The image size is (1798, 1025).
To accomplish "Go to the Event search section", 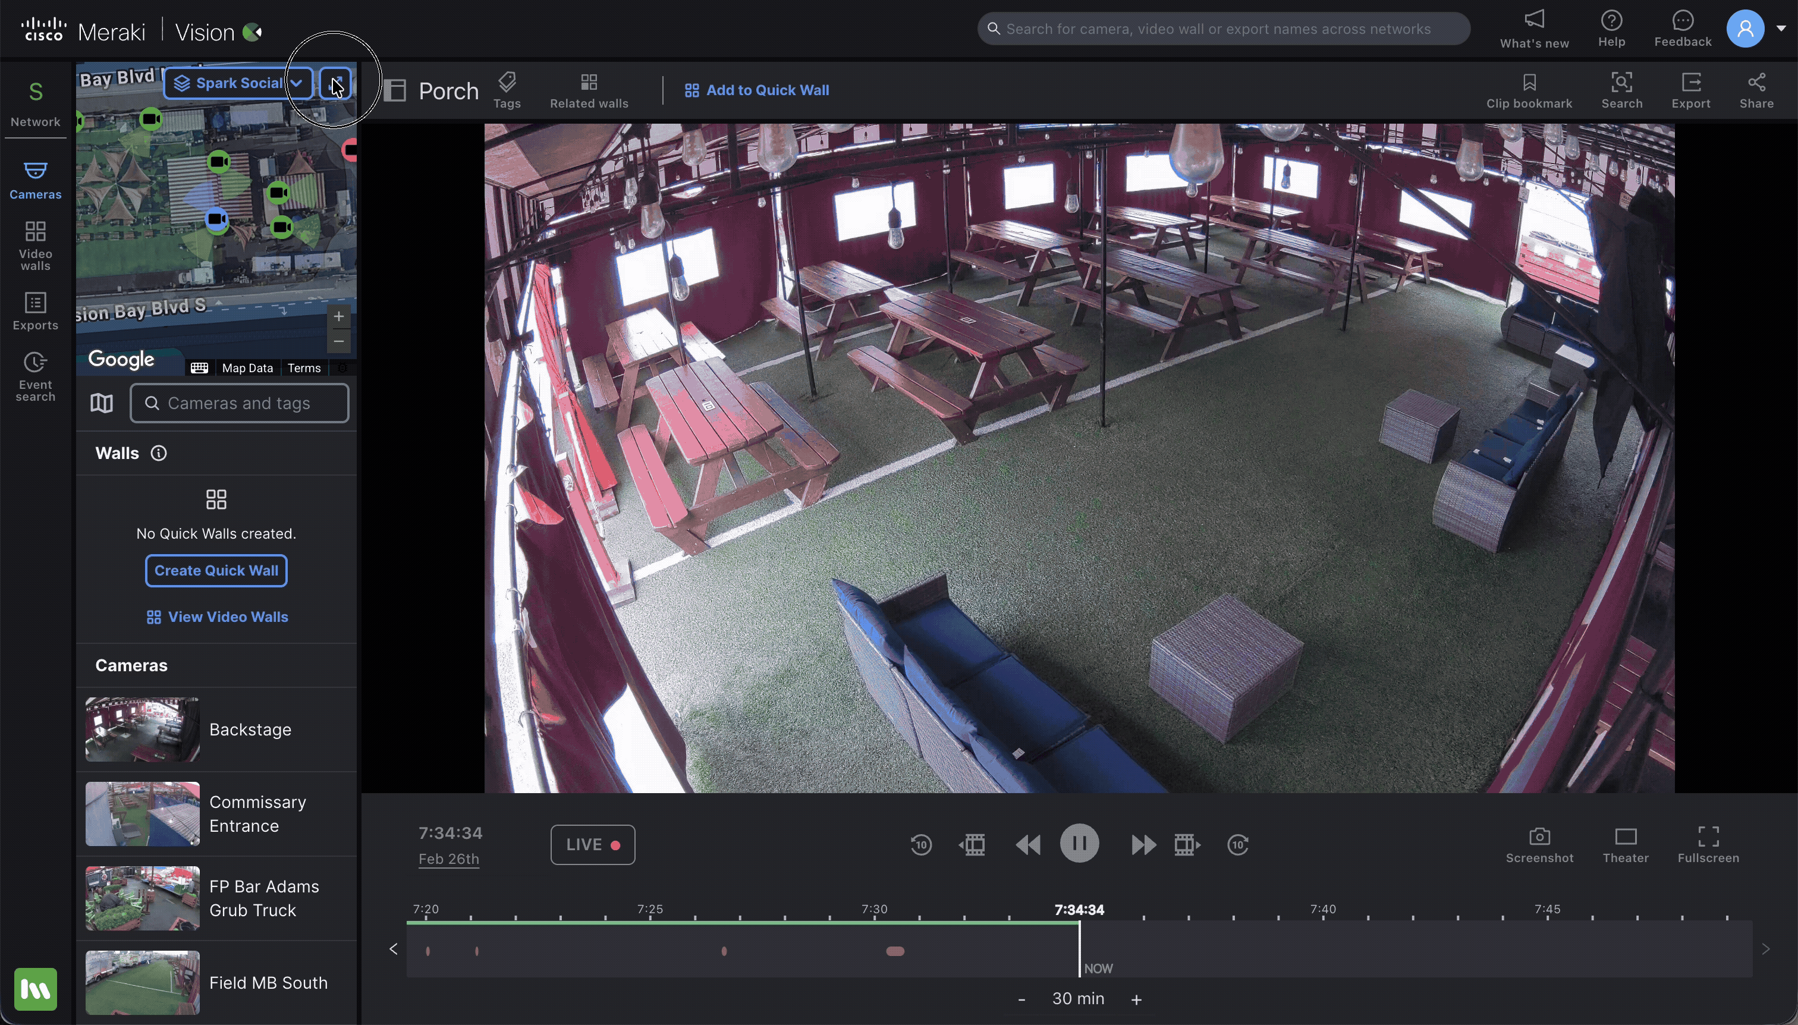I will (x=35, y=376).
